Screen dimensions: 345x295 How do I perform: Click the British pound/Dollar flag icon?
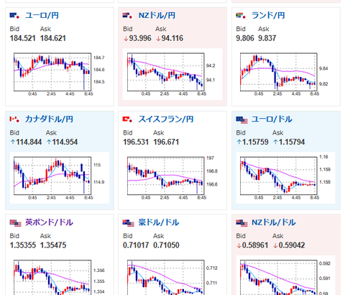click(x=15, y=223)
